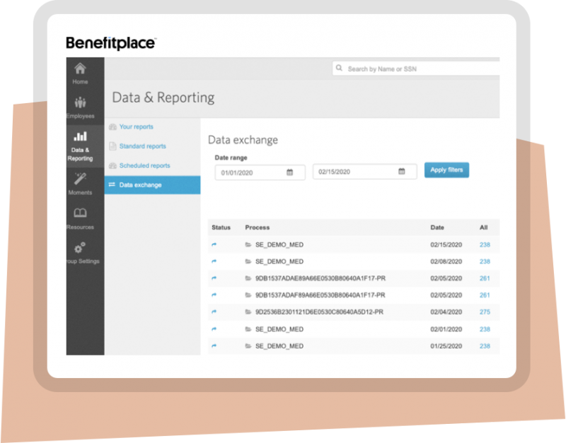Click the Process column header
The image size is (566, 443).
click(x=258, y=228)
